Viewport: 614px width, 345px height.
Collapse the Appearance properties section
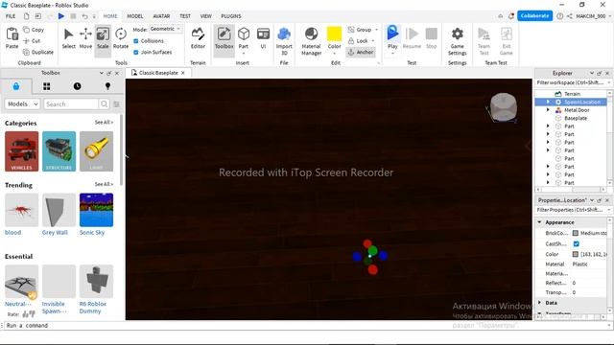pyautogui.click(x=539, y=222)
